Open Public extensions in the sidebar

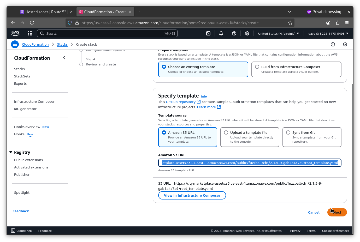coord(28,160)
